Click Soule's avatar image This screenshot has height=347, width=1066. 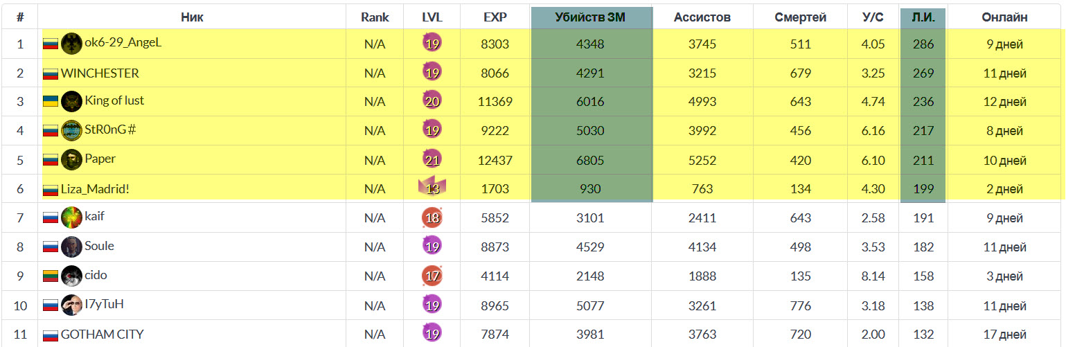click(71, 247)
